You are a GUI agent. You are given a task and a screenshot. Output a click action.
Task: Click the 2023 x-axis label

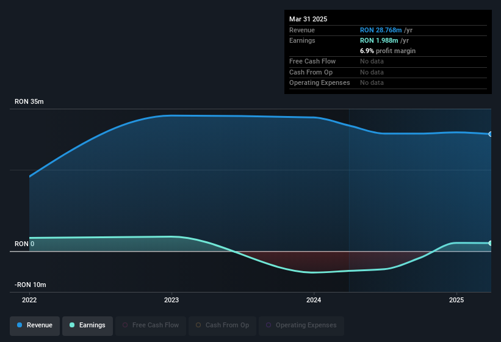[171, 300]
